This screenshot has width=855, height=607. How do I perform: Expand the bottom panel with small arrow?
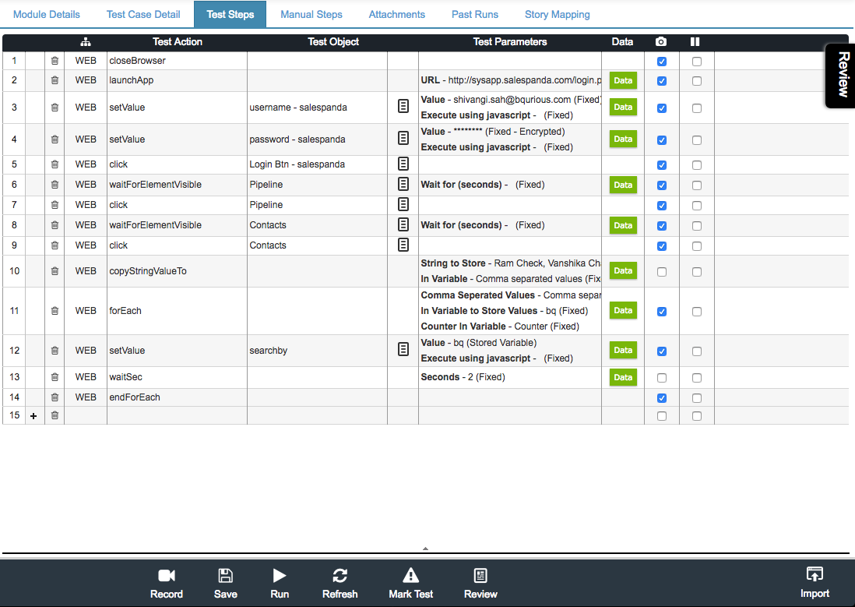pos(425,549)
